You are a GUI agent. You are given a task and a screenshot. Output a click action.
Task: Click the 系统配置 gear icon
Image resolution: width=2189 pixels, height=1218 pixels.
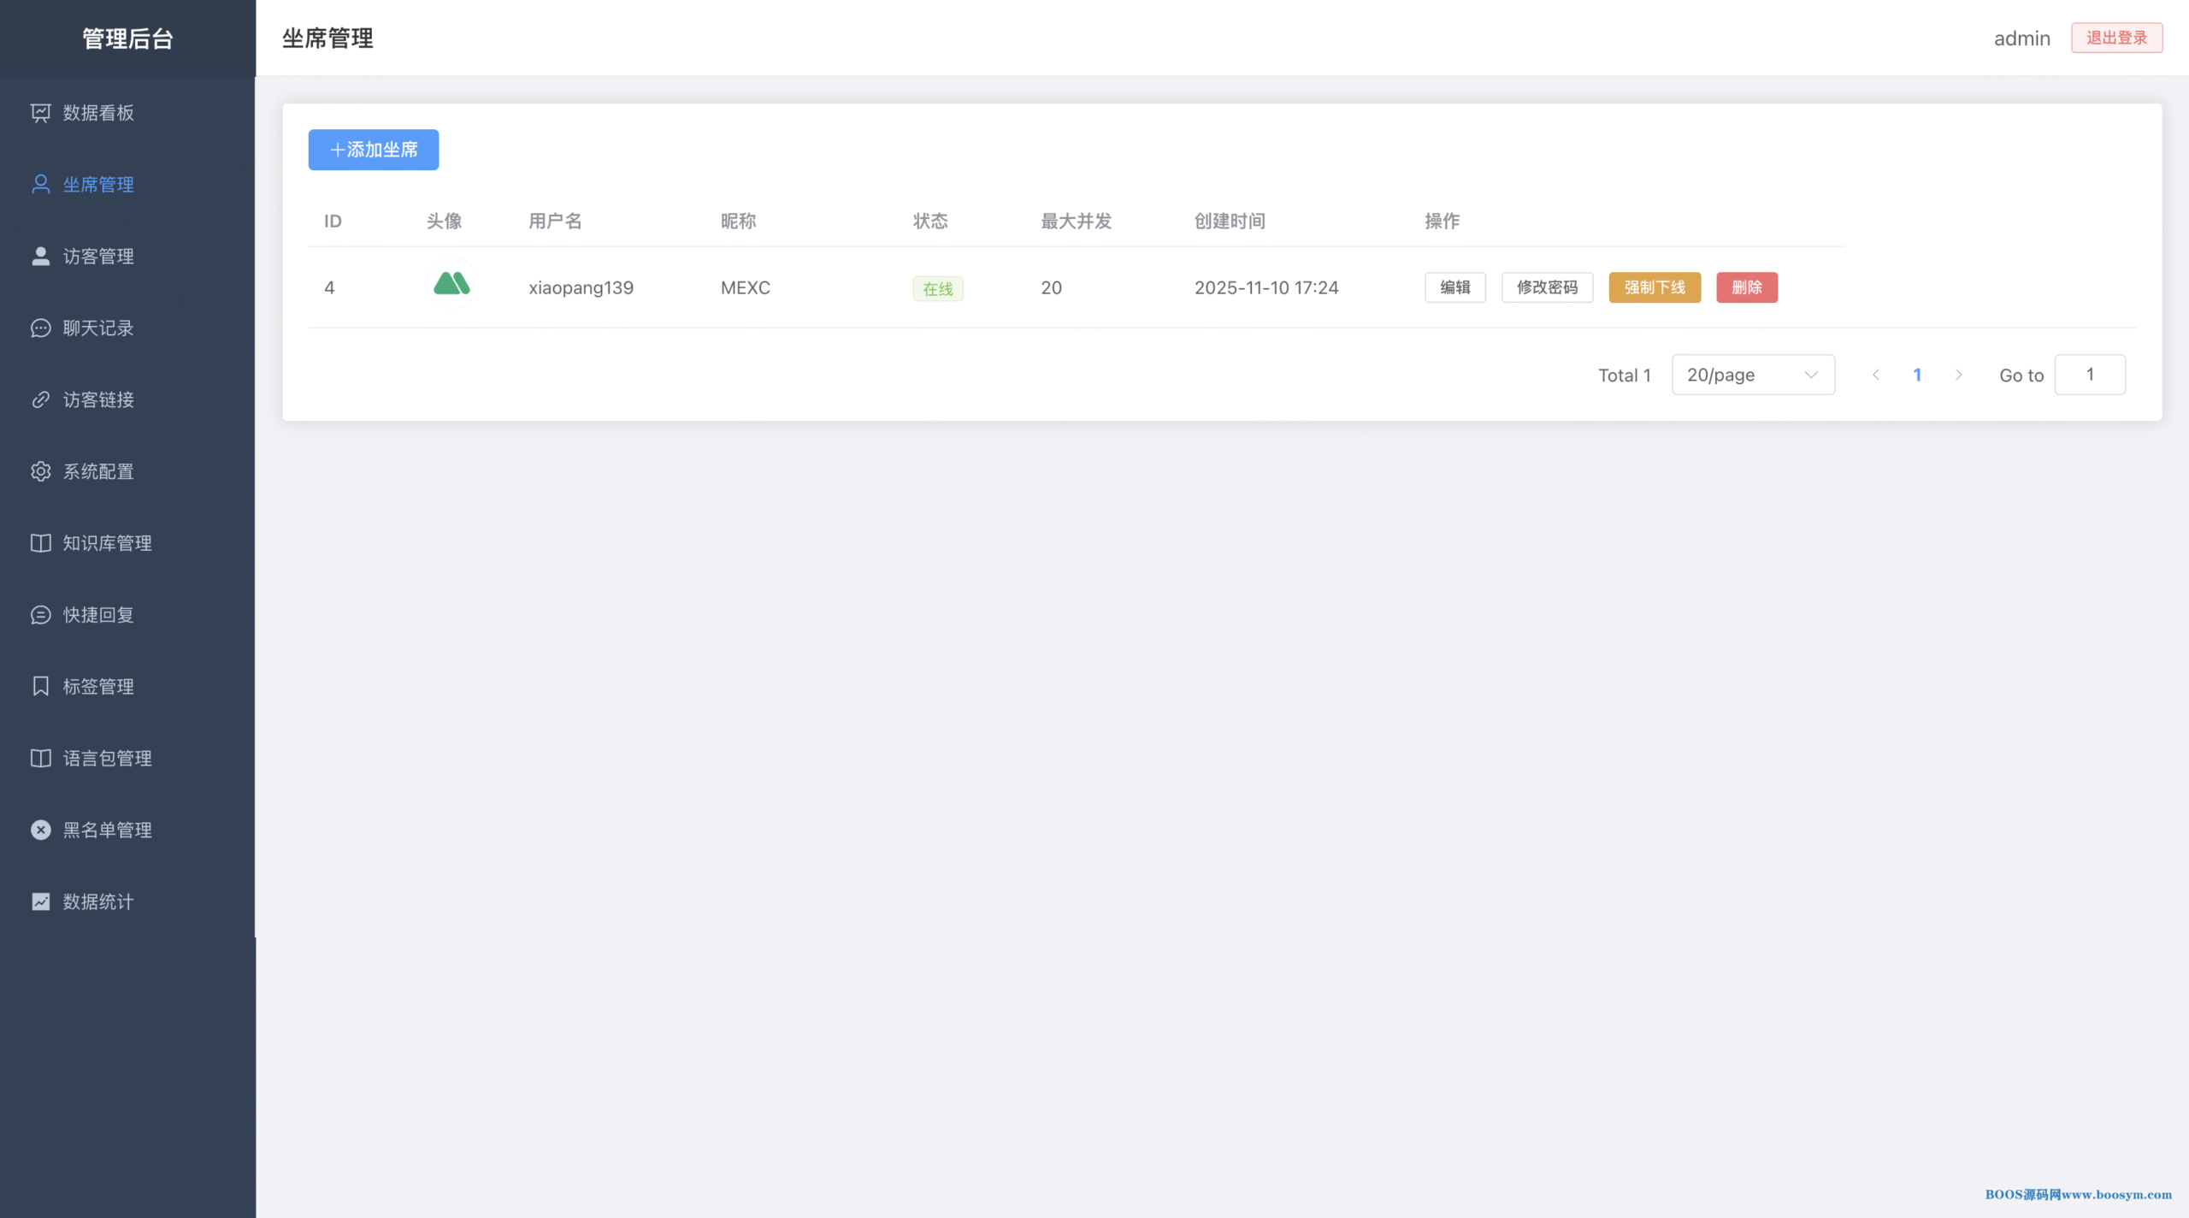[40, 471]
